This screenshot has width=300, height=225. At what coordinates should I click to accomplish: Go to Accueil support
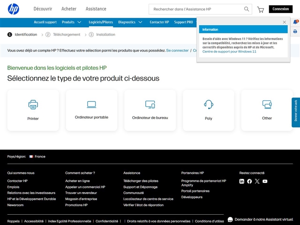pos(45,22)
